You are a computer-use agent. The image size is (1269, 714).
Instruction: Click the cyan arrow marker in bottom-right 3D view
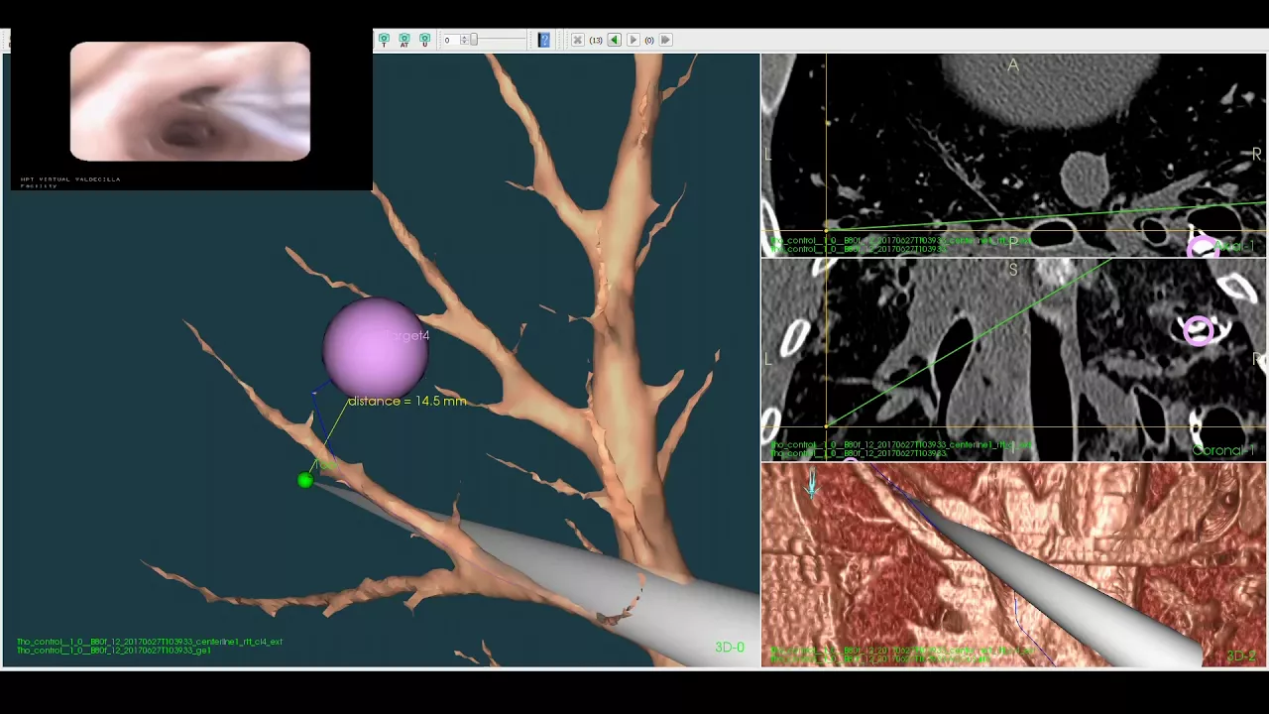click(x=812, y=484)
